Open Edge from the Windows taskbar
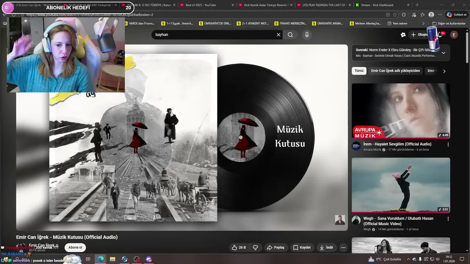This screenshot has width=470, height=264. 100,259
